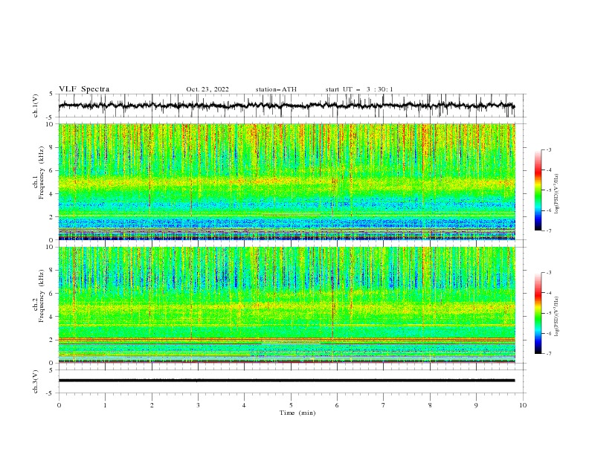Click the "VLF Spectra" plot title
The height and width of the screenshot is (455, 589).
coord(84,89)
